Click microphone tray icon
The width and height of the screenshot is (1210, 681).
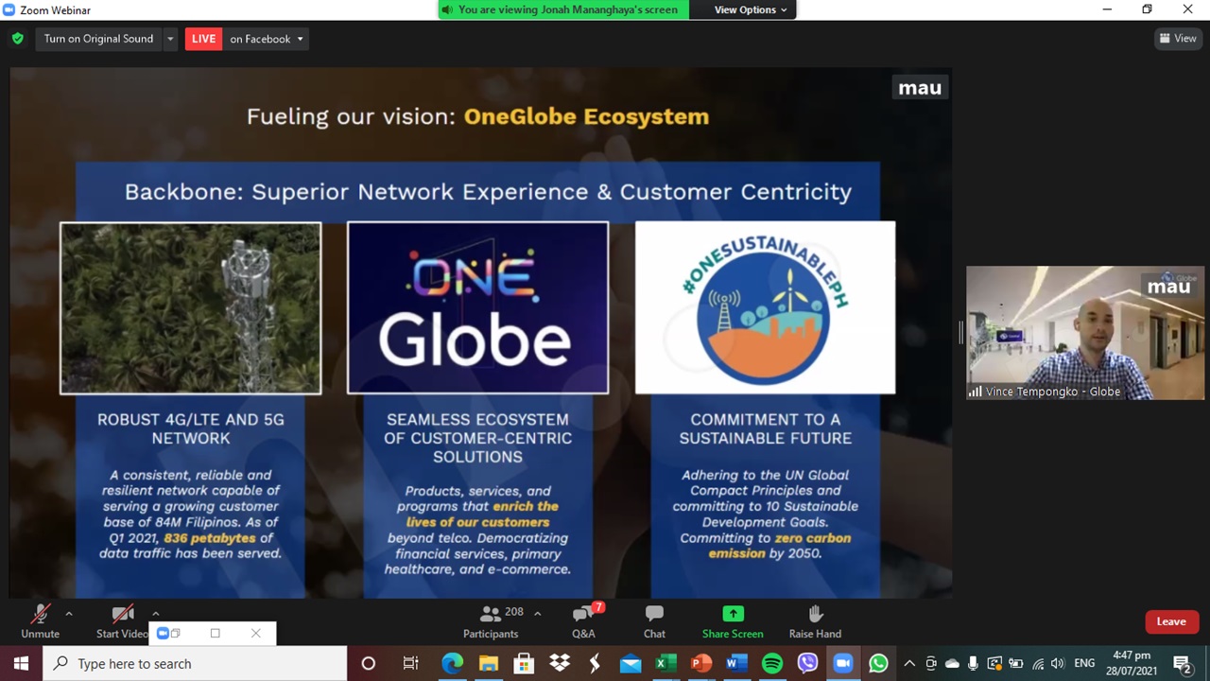click(x=973, y=663)
